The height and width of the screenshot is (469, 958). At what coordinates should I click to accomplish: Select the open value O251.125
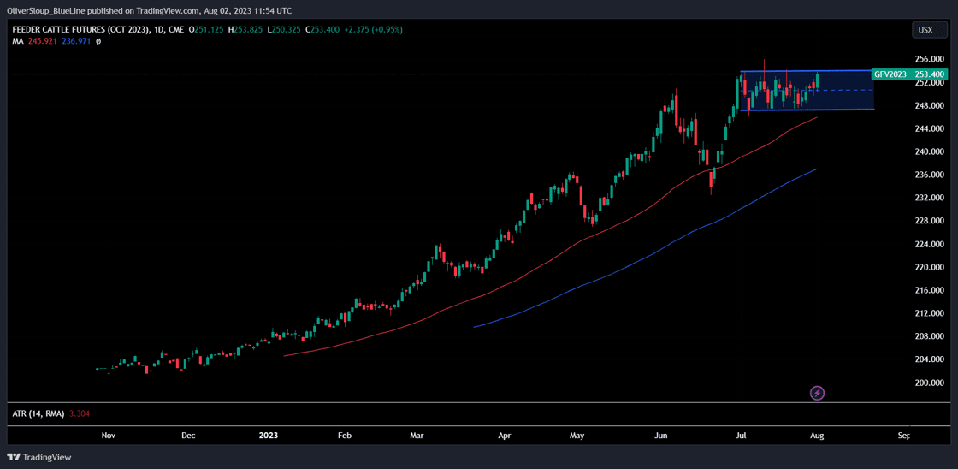pyautogui.click(x=206, y=29)
